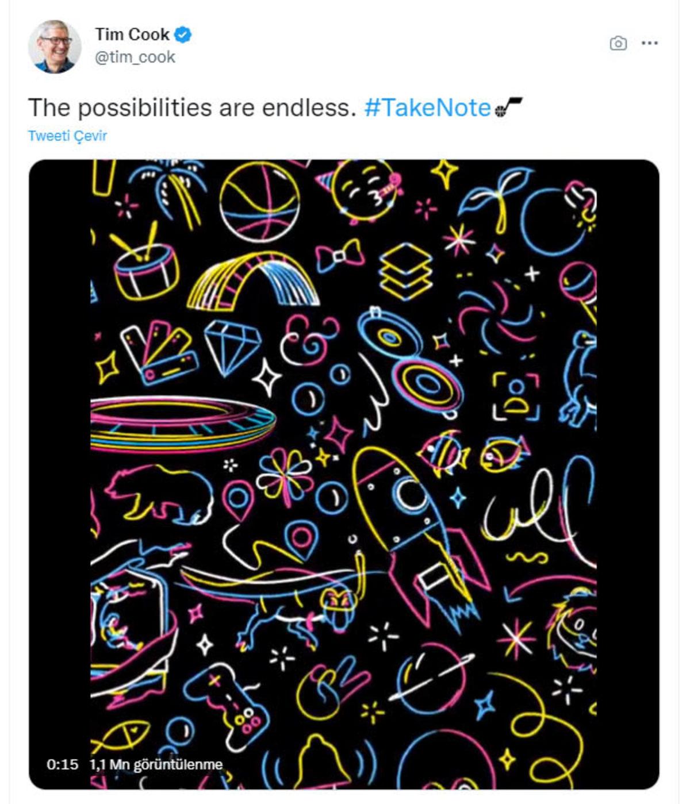Click the @tim_cook handle
Screen dimensions: 690x804
[x=135, y=57]
